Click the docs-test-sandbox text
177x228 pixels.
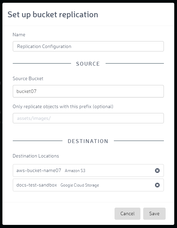(37, 185)
